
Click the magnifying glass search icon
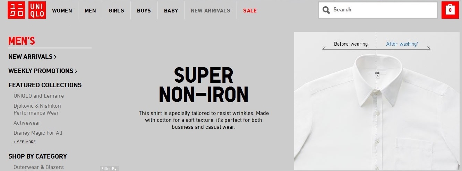pos(326,10)
